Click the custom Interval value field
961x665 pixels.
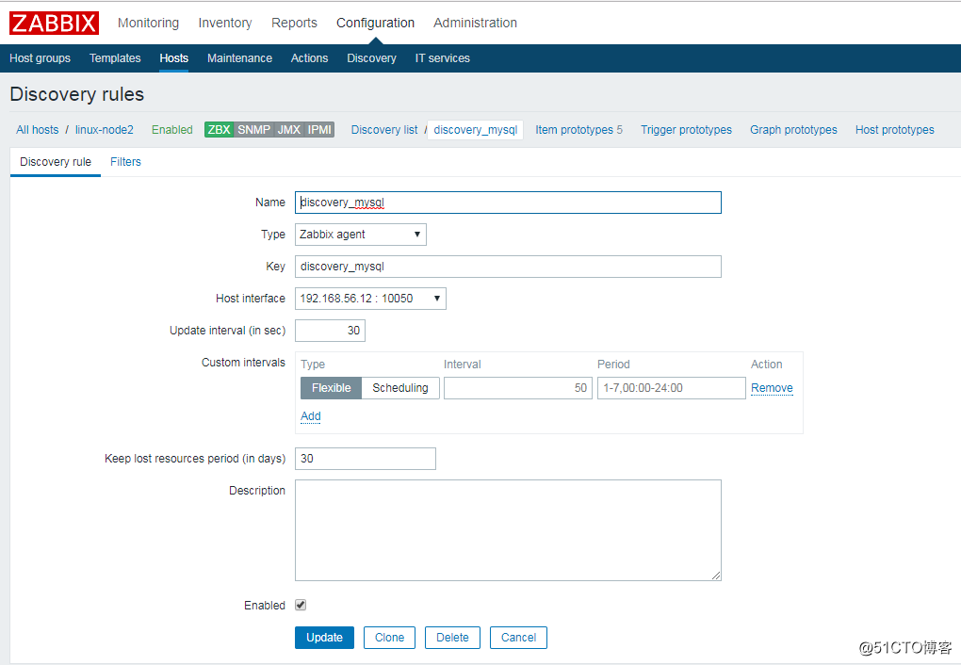tap(518, 388)
